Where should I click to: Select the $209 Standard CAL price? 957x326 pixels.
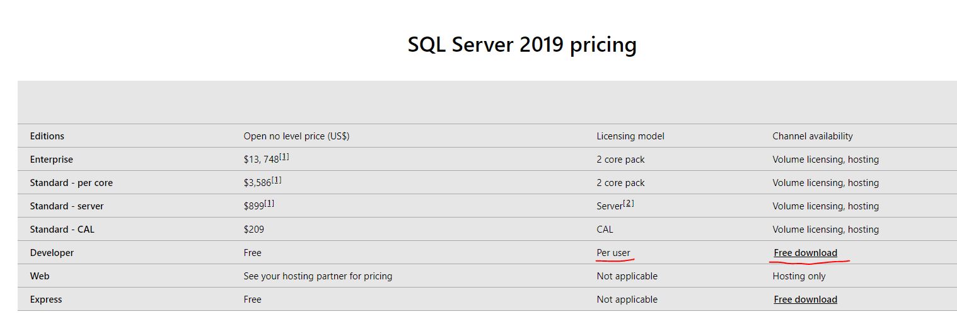click(x=253, y=230)
